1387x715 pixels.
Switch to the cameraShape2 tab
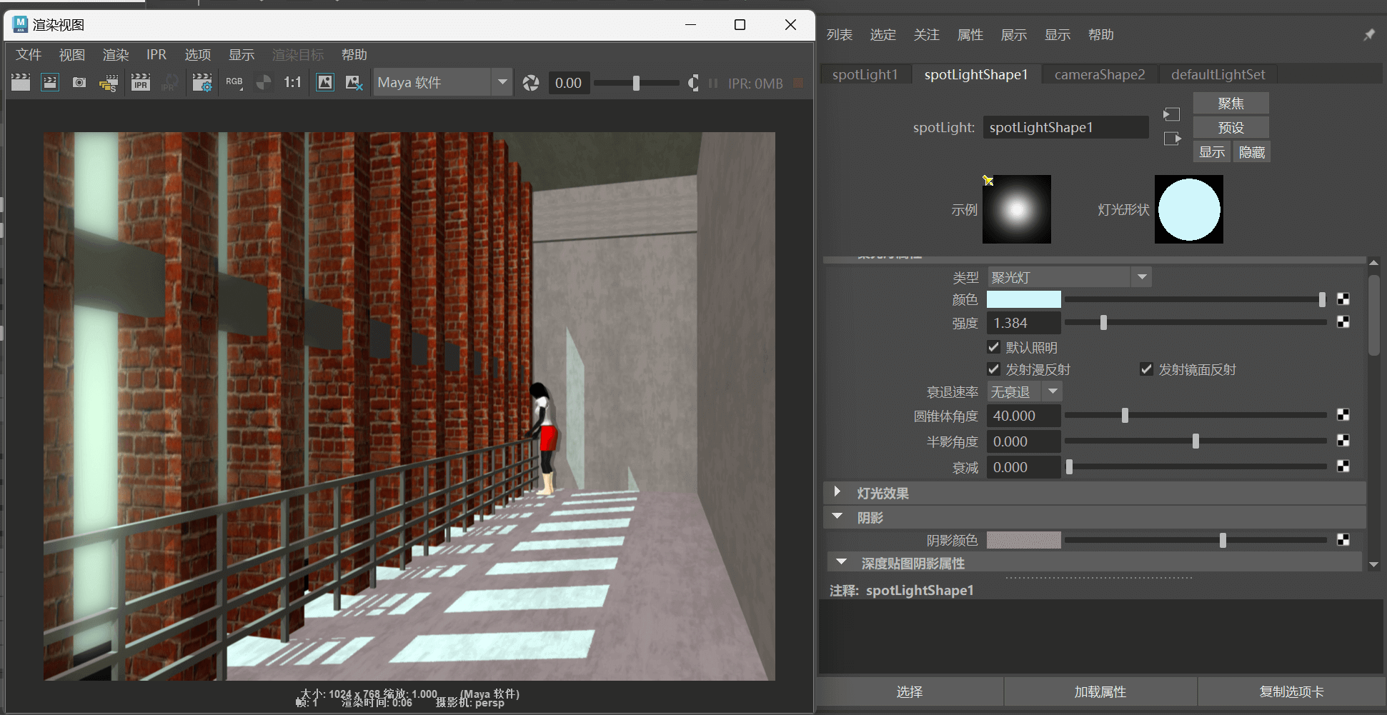[x=1099, y=74]
